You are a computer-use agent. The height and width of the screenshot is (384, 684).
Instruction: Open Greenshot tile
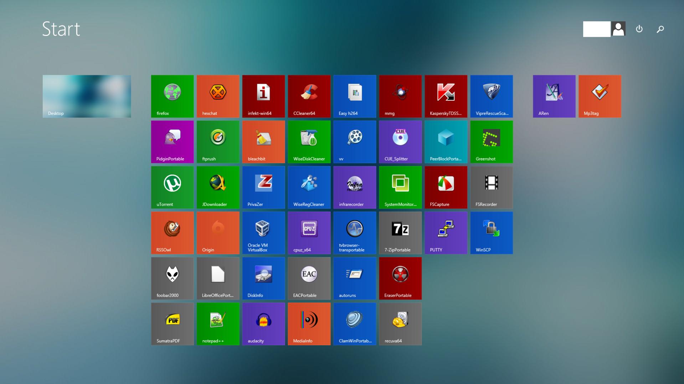coord(492,142)
